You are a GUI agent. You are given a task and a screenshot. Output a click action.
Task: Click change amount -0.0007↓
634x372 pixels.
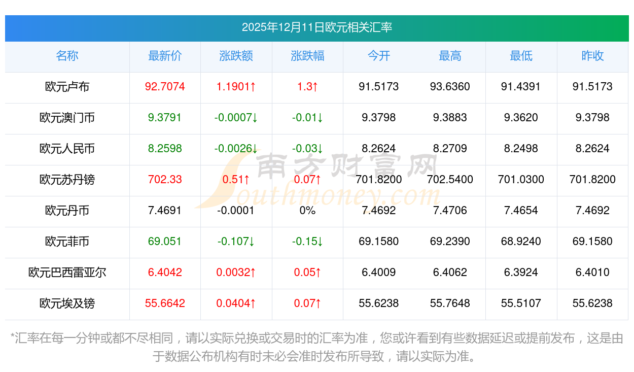(x=236, y=118)
